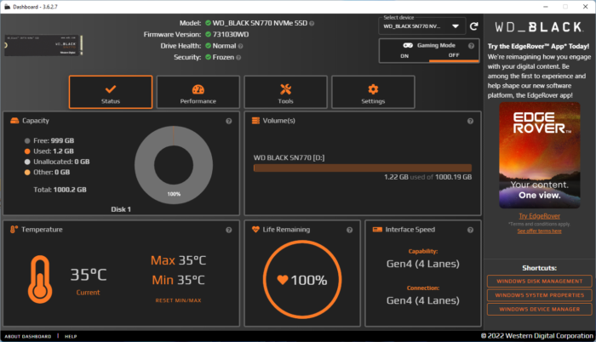
Task: Select the Status tab
Action: [111, 93]
